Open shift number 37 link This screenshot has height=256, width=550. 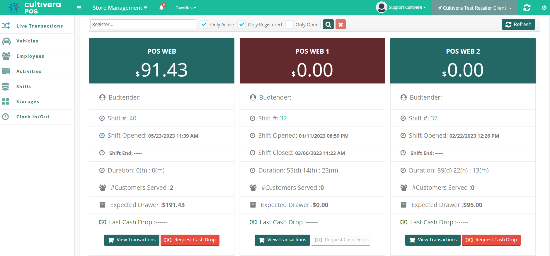434,118
